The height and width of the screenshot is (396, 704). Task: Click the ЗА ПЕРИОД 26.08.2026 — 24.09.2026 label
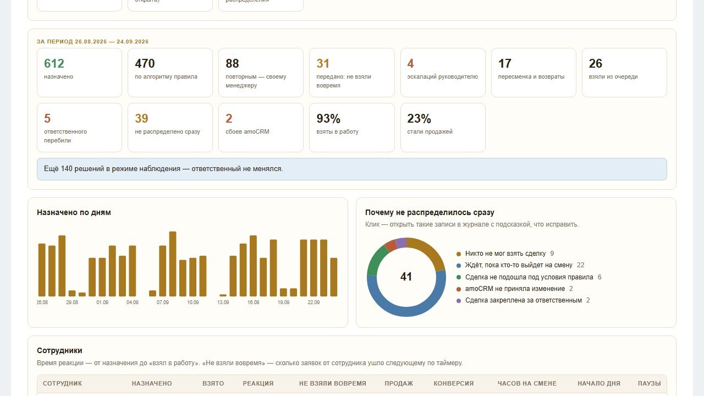pyautogui.click(x=92, y=42)
